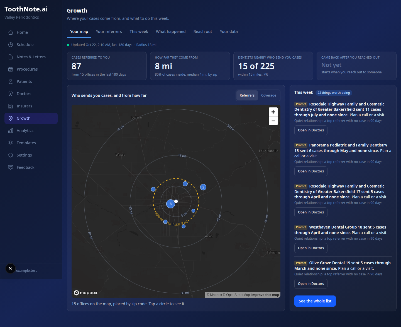Click the Templates layers icon

pos(11,143)
